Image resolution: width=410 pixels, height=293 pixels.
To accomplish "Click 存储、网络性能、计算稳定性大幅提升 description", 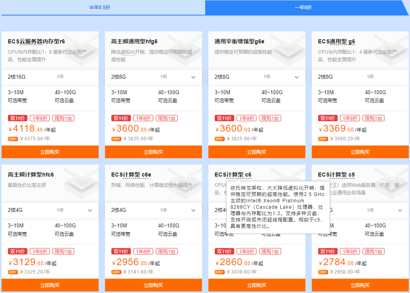I will 152,185.
